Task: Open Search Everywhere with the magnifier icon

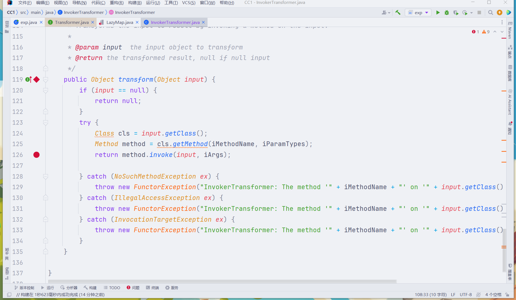Action: (x=490, y=12)
